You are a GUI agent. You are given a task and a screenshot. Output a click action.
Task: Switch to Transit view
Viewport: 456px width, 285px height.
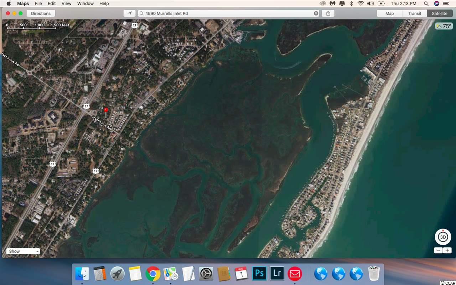415,13
